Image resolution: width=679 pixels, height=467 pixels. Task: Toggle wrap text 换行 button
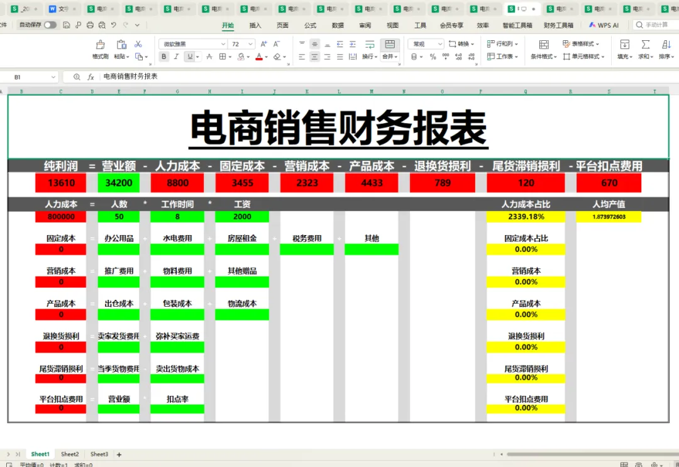pos(370,50)
